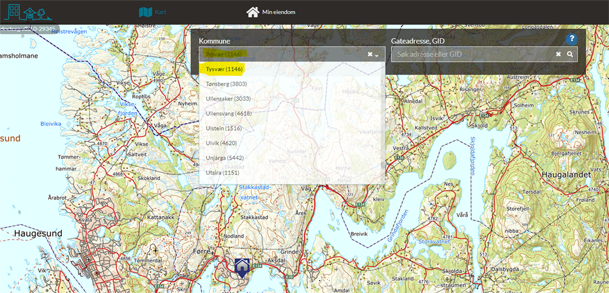Choose Tønsberg (3803) from the list
This screenshot has height=293, width=609.
[292, 84]
